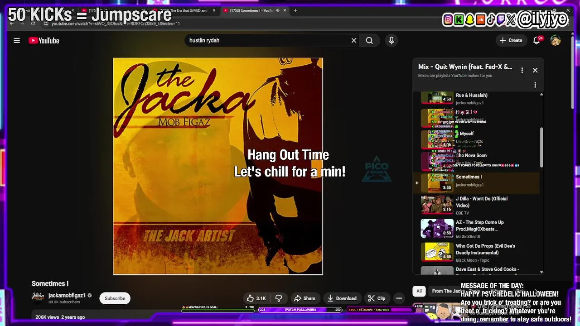Screen dimensions: 580x326
Task: Dislike the video with thumbs down
Action: pyautogui.click(x=279, y=298)
